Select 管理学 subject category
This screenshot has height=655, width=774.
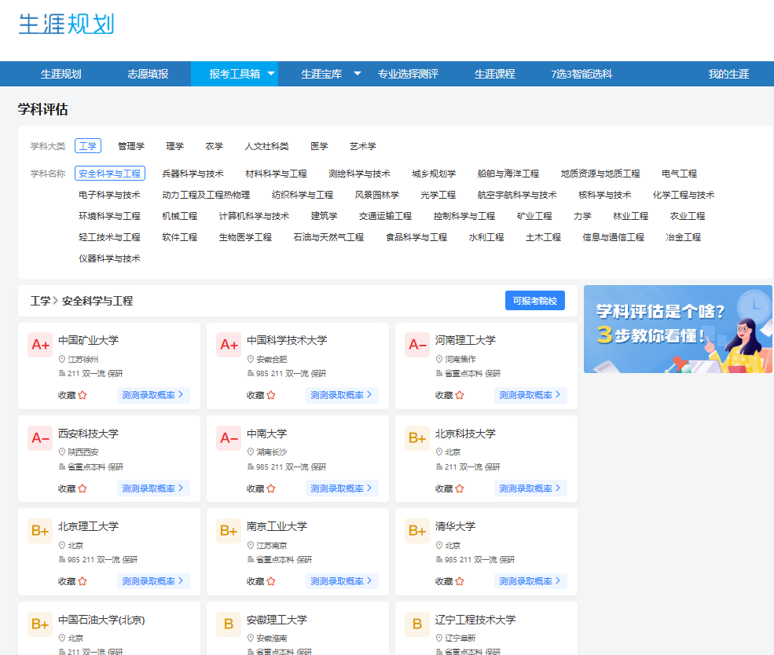(x=131, y=146)
